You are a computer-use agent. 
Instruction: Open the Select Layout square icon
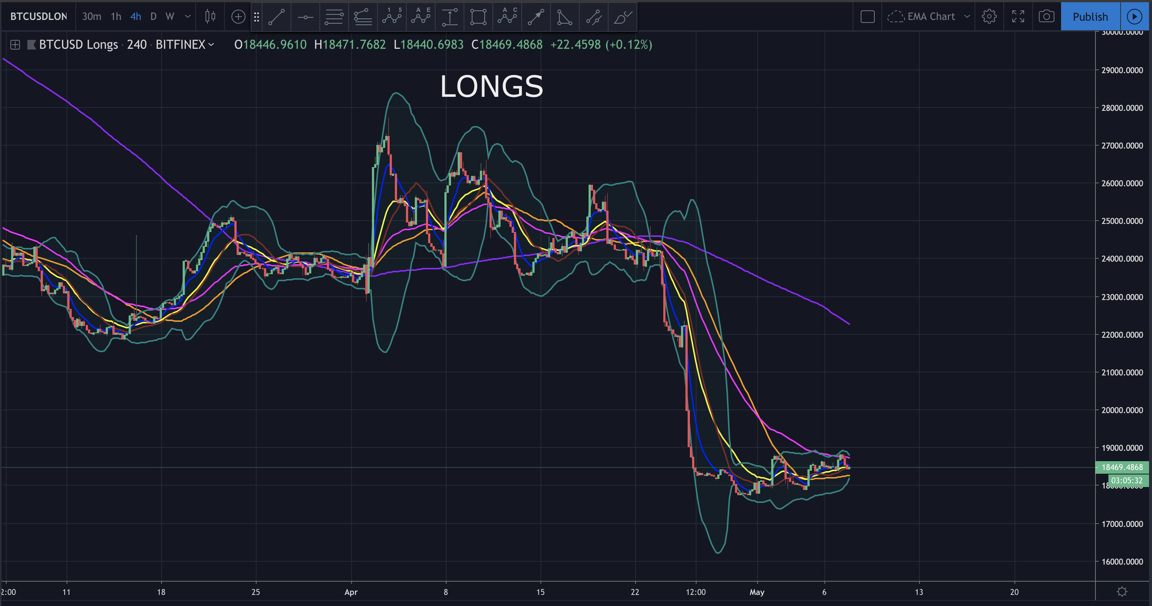867,17
